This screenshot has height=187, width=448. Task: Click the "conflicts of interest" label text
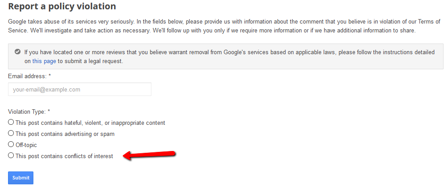pos(64,156)
